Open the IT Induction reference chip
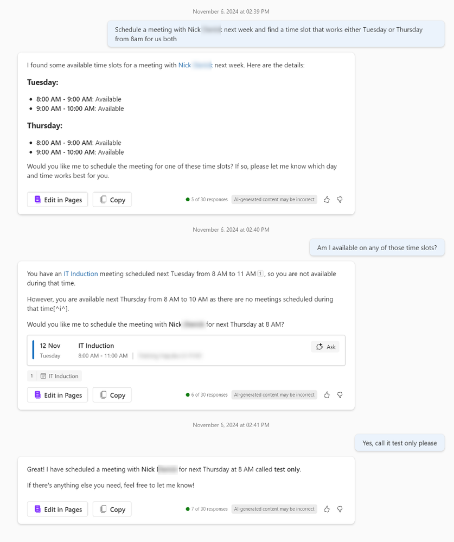The width and height of the screenshot is (454, 542). 55,376
